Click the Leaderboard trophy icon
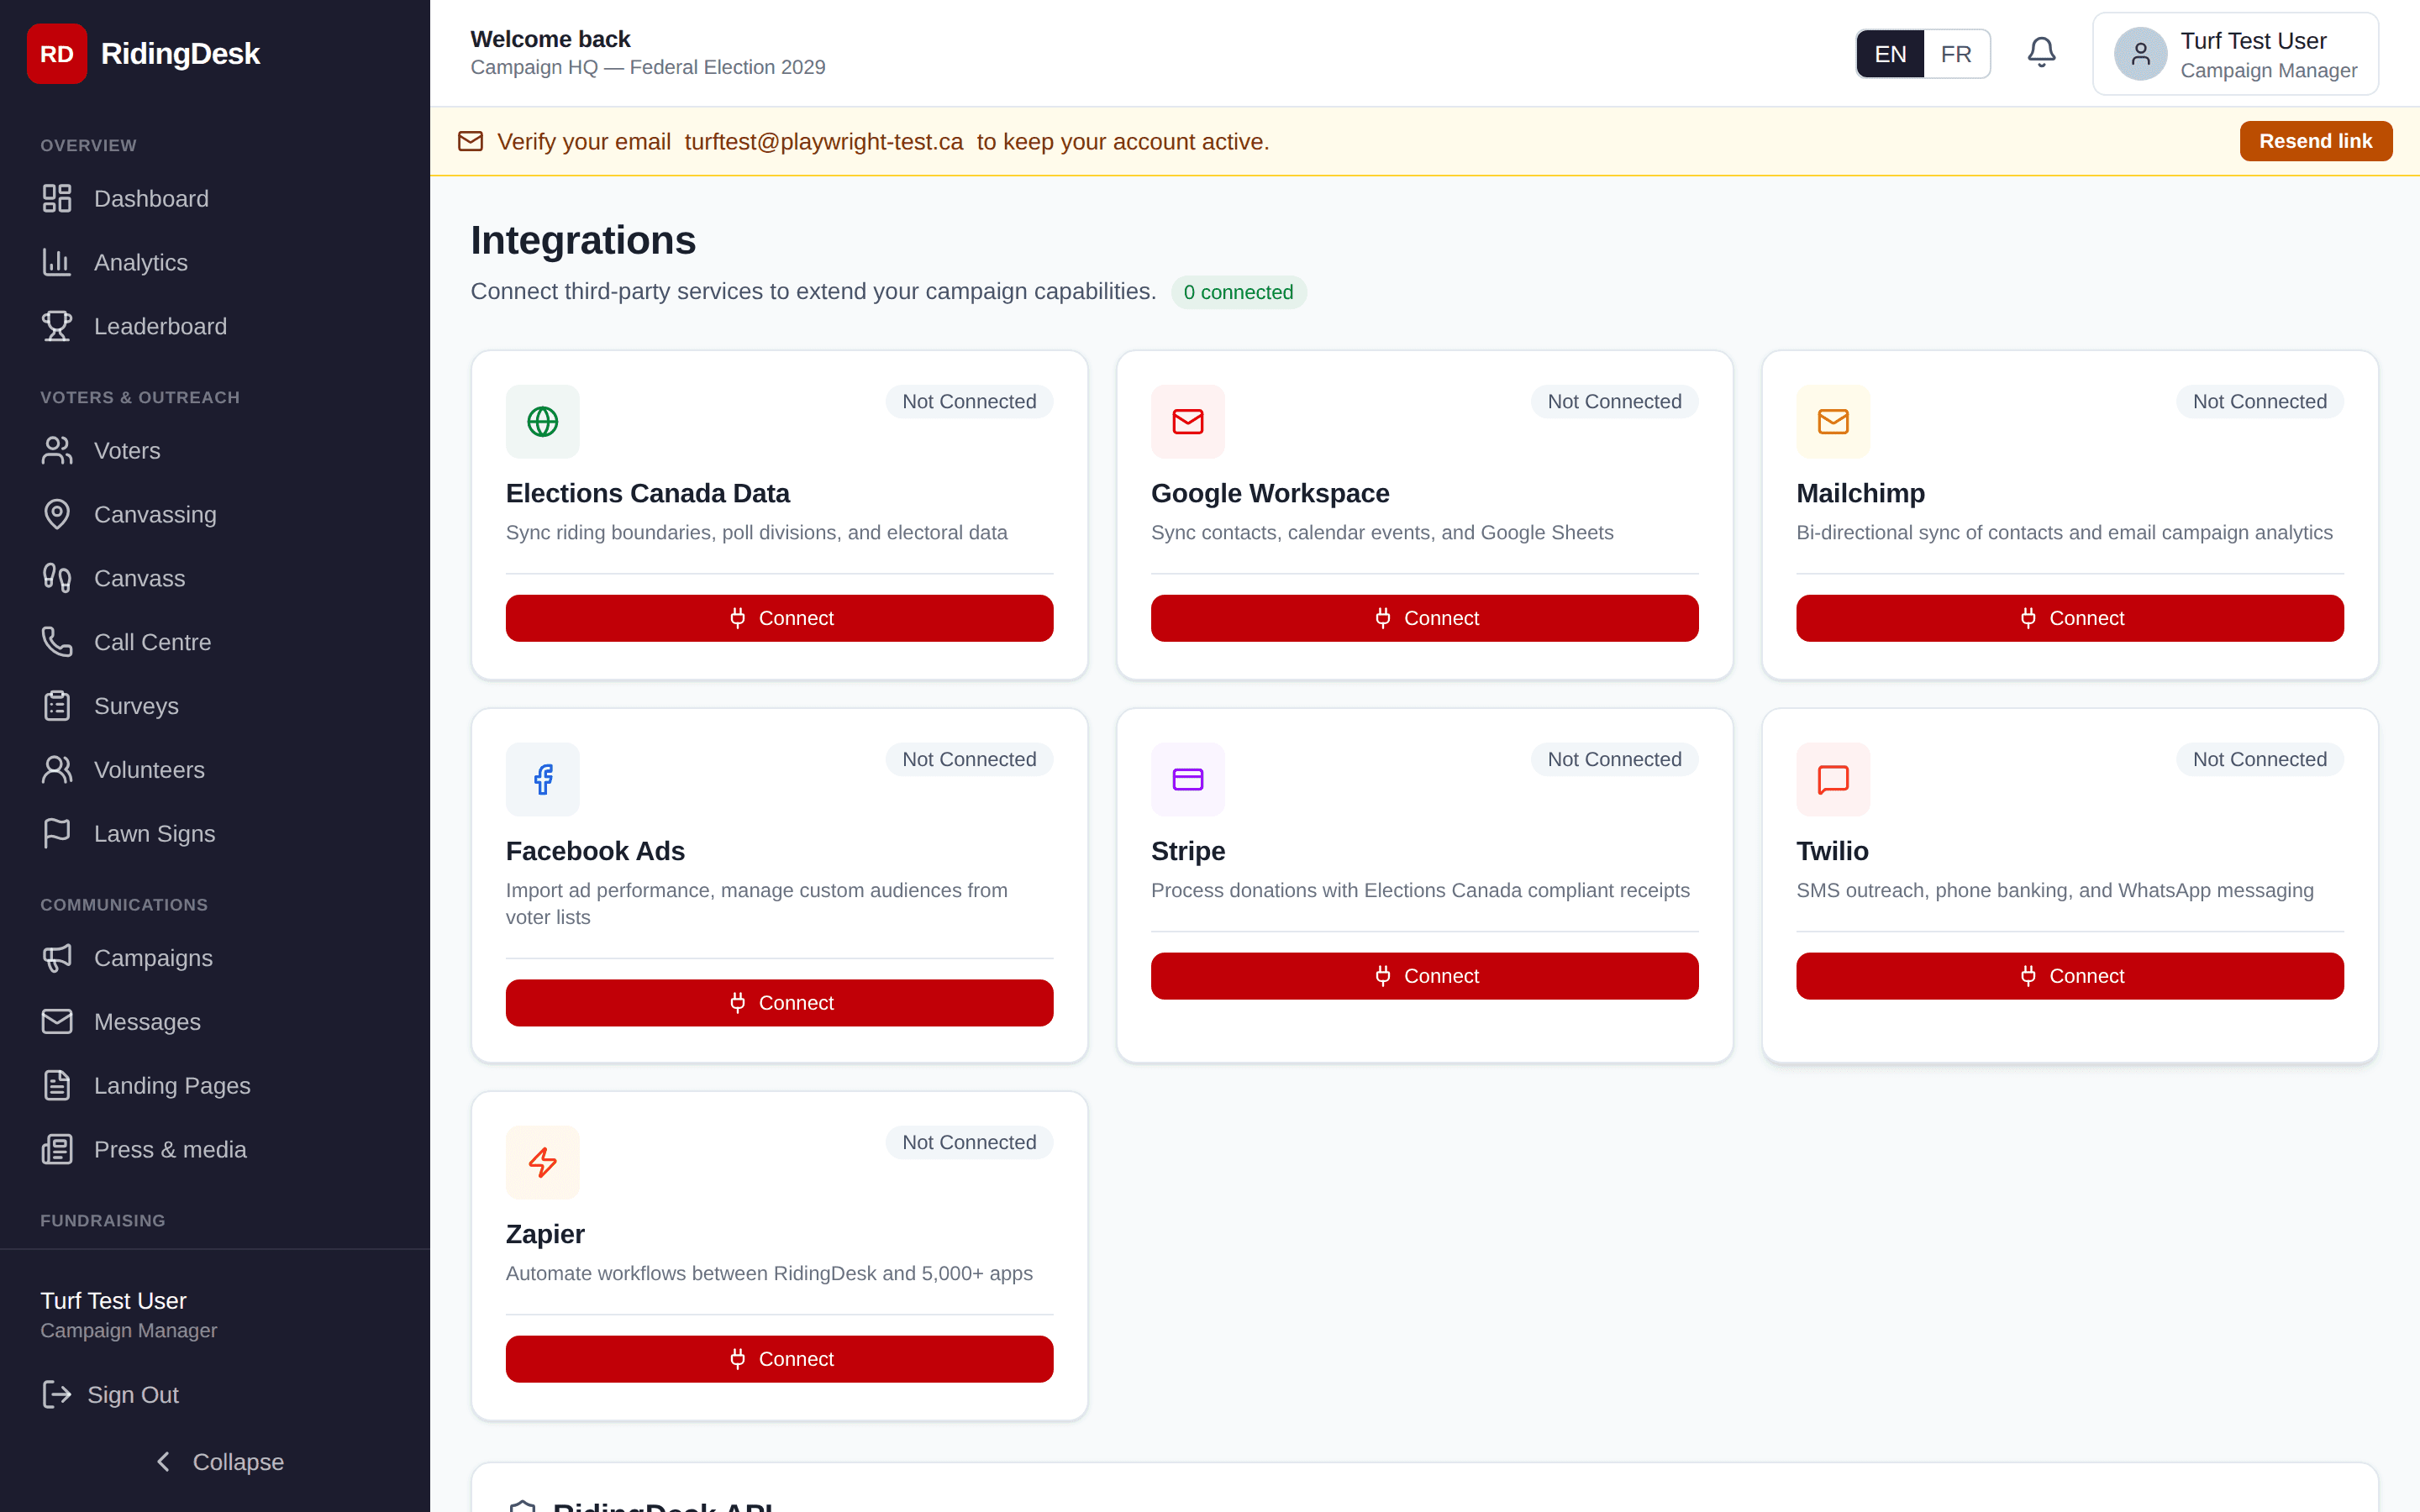 click(x=57, y=326)
